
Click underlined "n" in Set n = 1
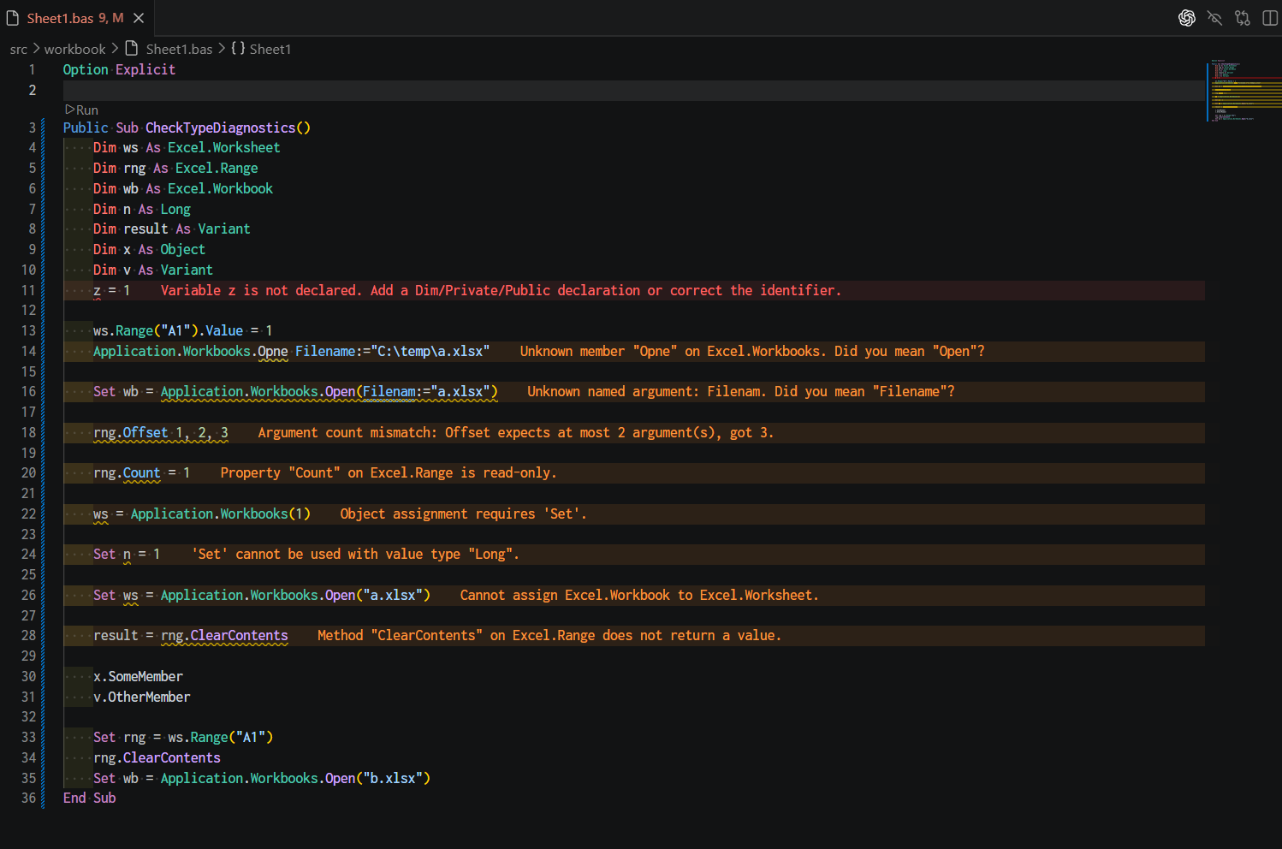coord(127,555)
